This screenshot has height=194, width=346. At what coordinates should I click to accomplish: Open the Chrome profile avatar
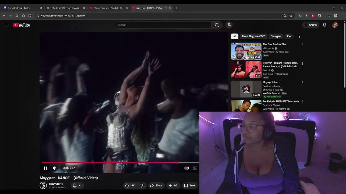pyautogui.click(x=335, y=16)
